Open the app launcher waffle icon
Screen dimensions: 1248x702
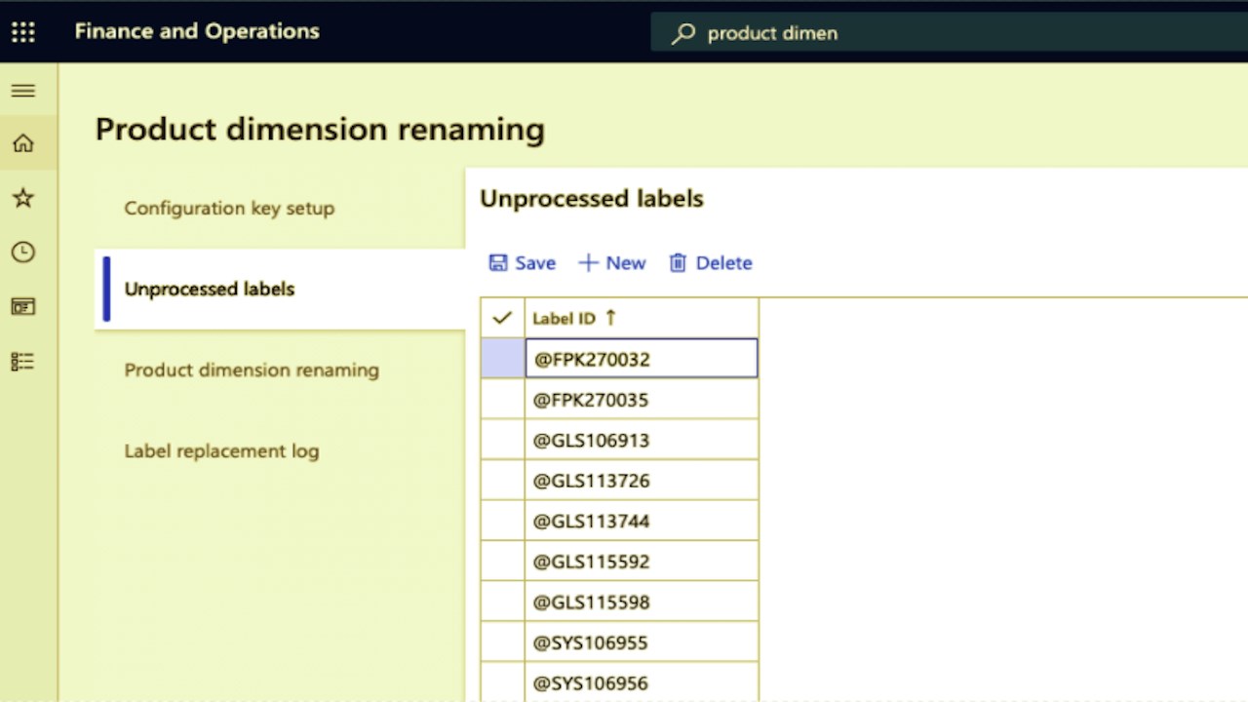pos(23,32)
